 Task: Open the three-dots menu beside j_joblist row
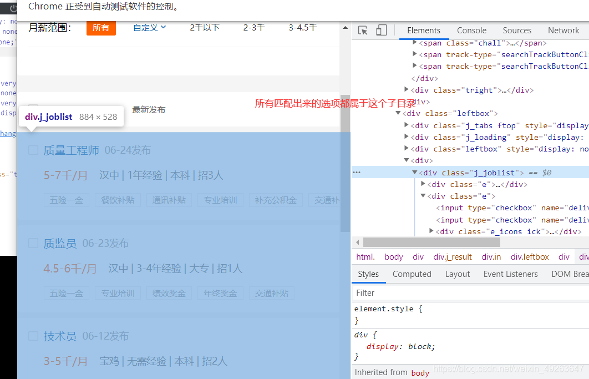[x=357, y=173]
